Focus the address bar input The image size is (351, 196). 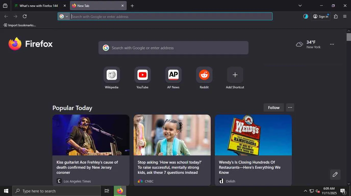[x=171, y=16]
